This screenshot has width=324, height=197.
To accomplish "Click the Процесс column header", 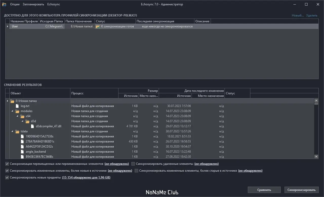I will [94, 93].
